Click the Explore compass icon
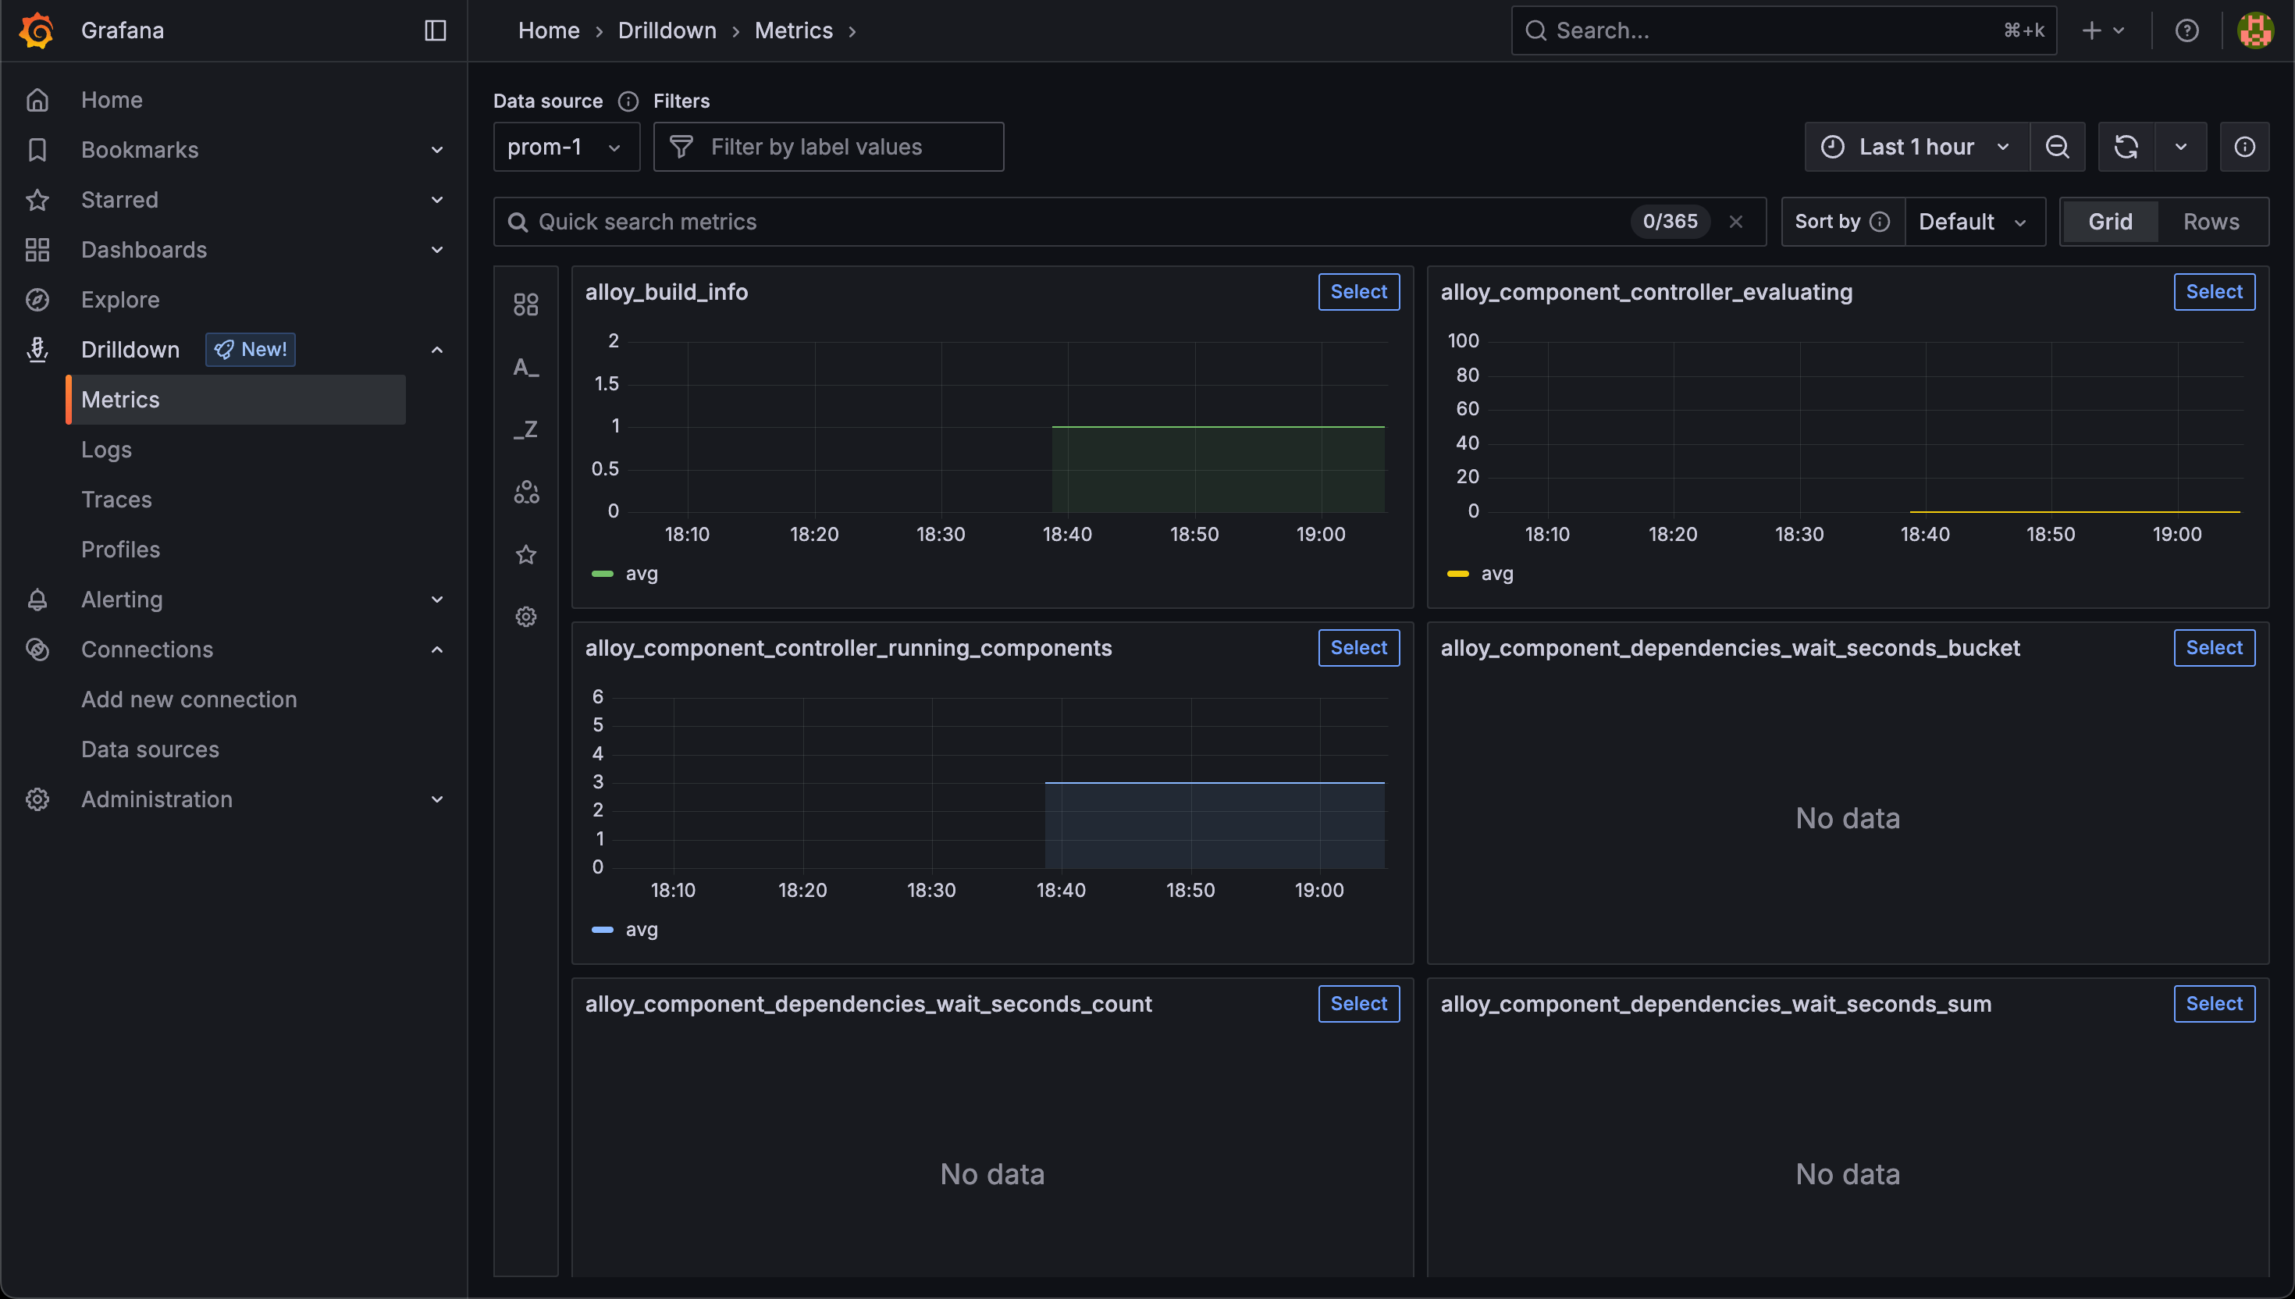This screenshot has height=1299, width=2295. pyautogui.click(x=37, y=300)
